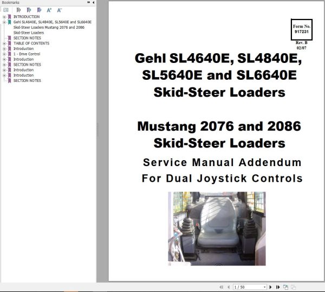Screen dimensions: 325x292
Task: Go to the first page
Action: pyautogui.click(x=221, y=287)
